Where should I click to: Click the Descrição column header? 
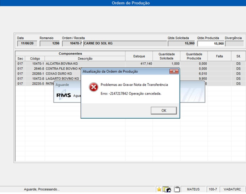point(85,59)
